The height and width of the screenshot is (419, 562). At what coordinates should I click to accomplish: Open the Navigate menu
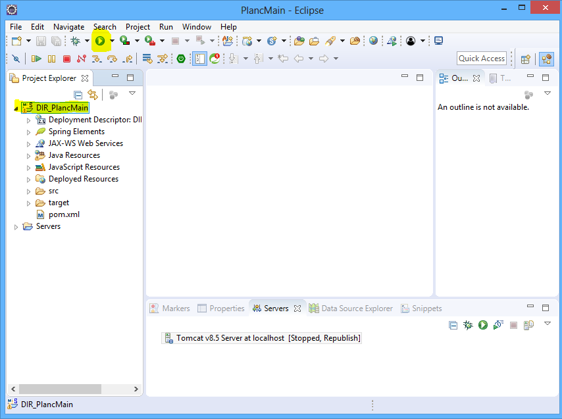click(x=68, y=27)
